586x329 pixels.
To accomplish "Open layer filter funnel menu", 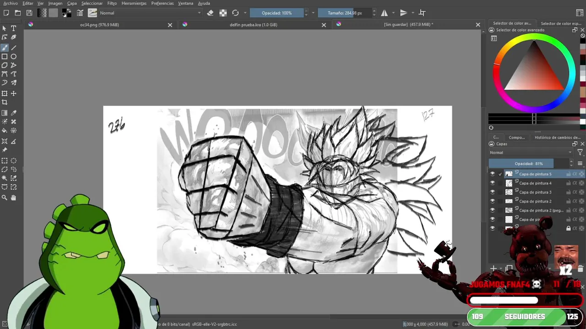I will [580, 153].
